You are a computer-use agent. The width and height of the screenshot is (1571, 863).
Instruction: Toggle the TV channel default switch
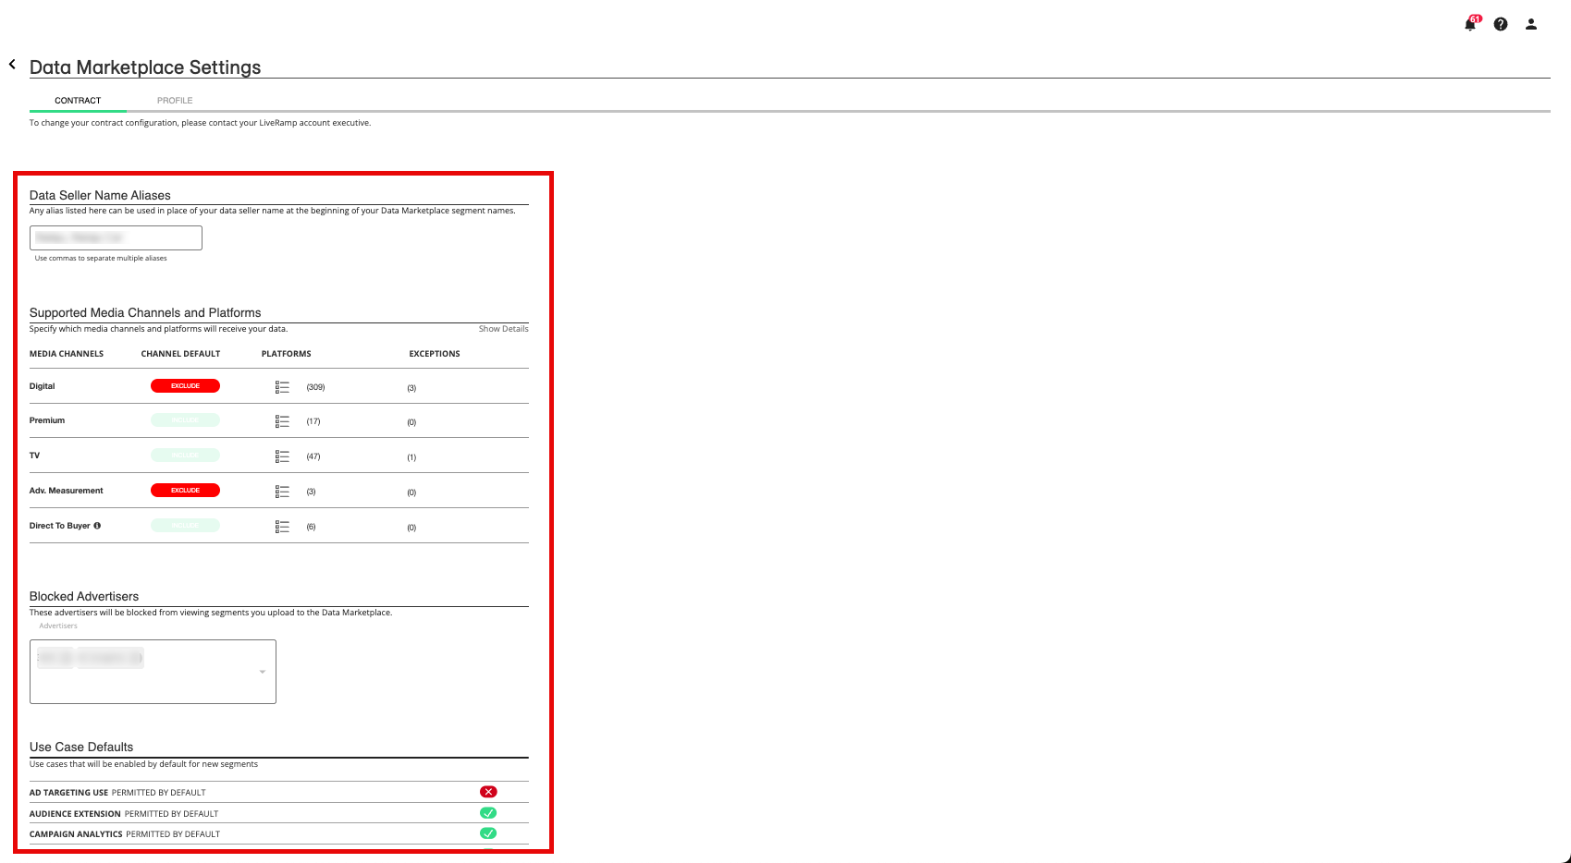click(x=185, y=456)
